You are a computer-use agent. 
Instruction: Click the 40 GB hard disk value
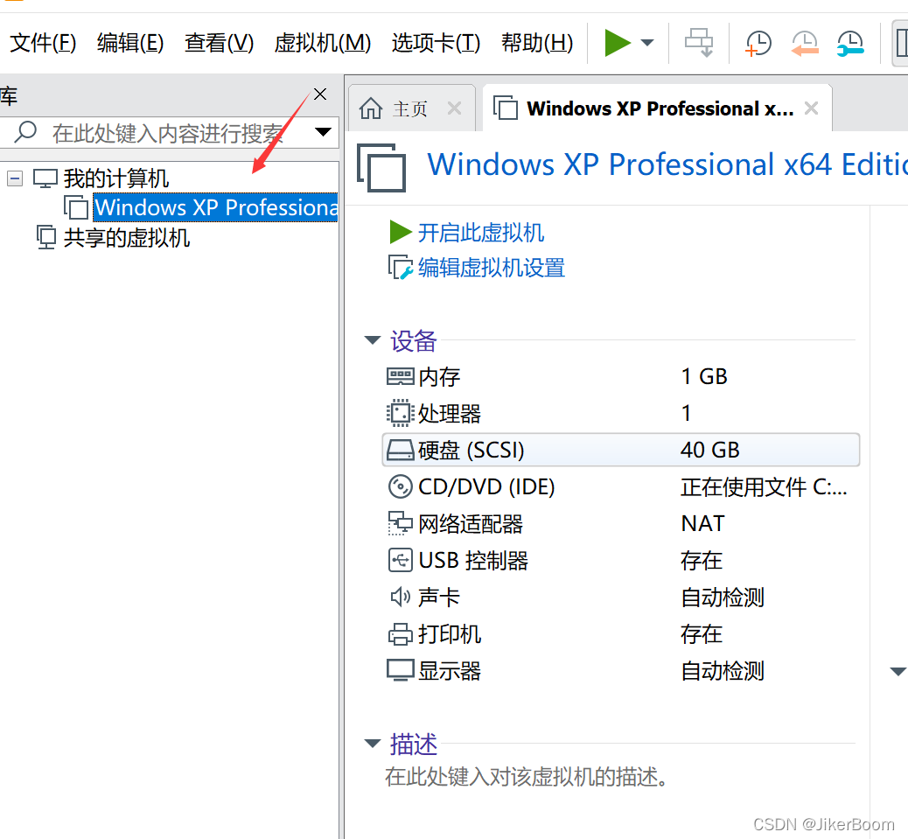point(710,450)
